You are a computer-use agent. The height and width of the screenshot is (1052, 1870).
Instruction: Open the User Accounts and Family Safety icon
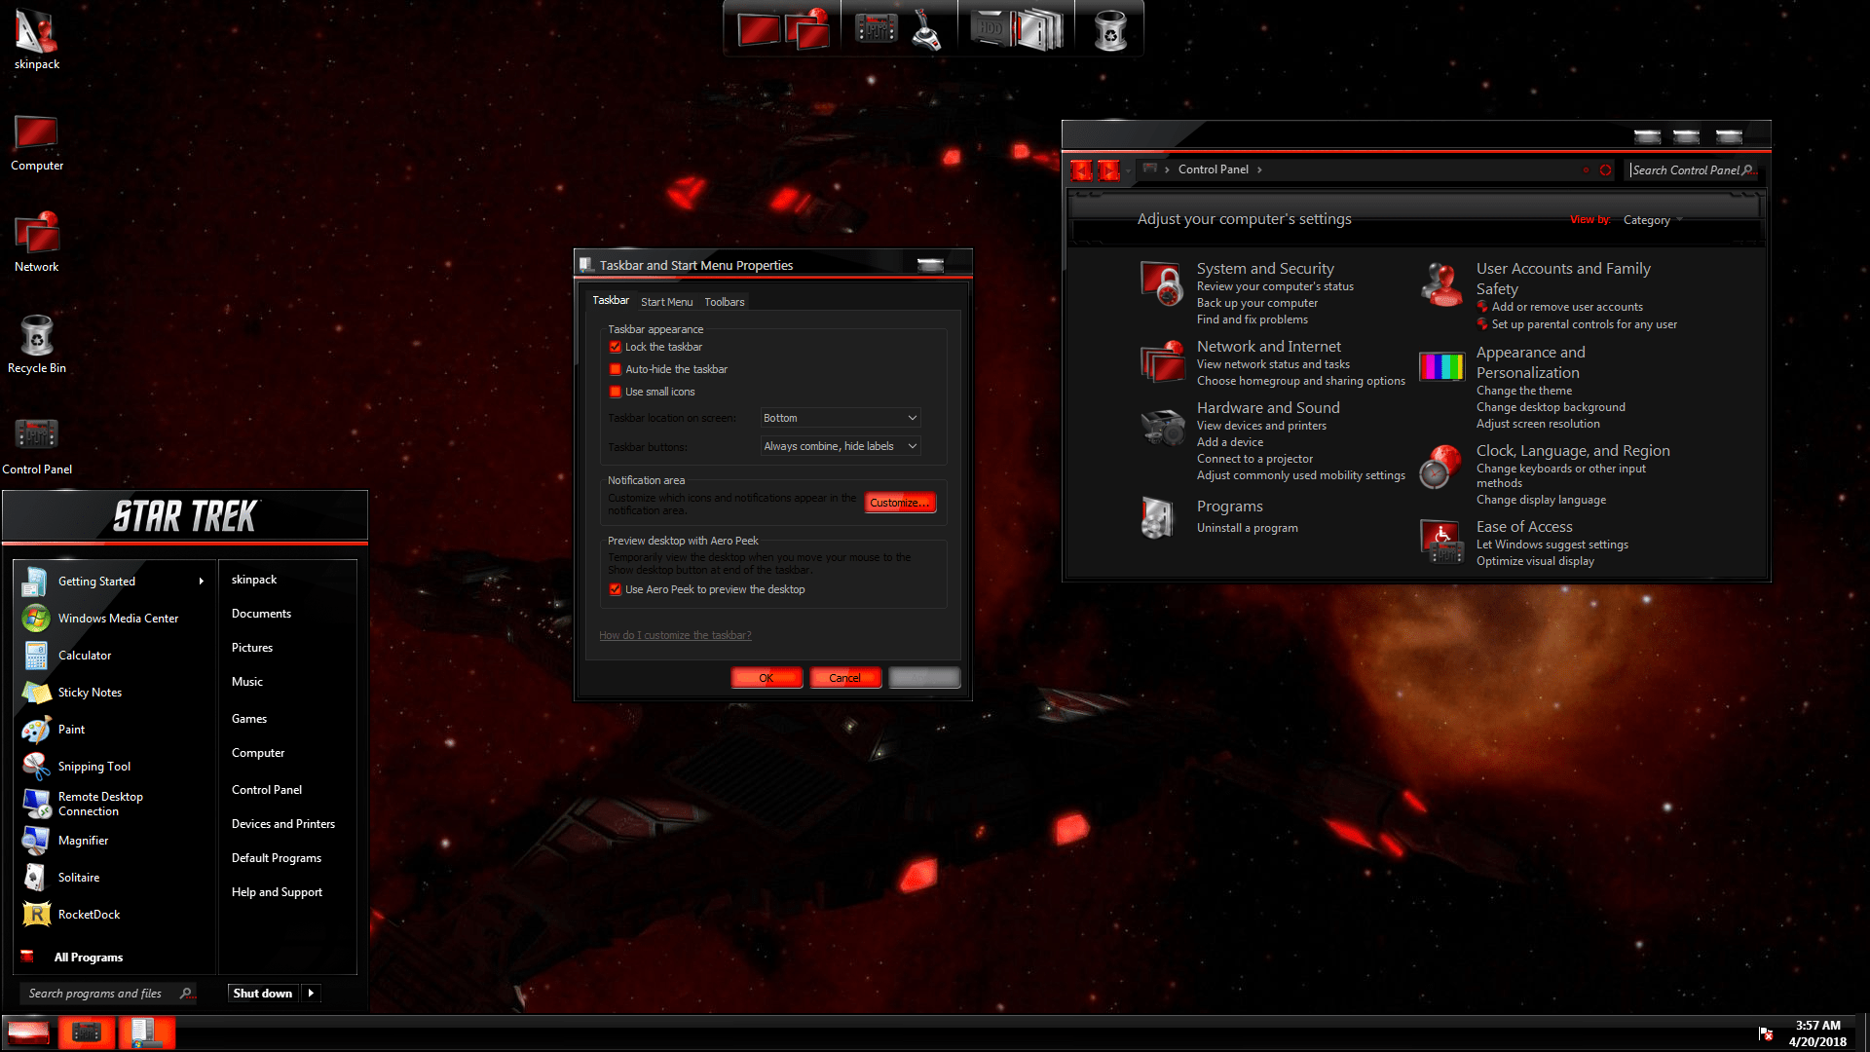click(1441, 283)
